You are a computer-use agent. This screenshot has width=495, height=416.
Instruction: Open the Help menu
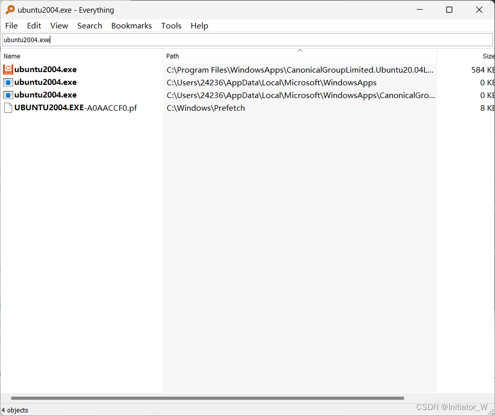pos(199,25)
